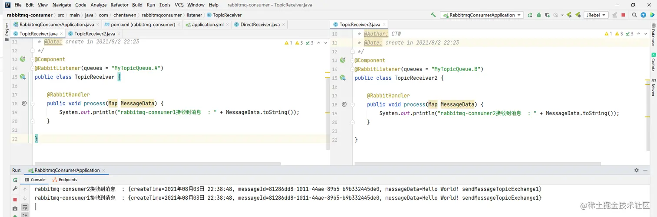
Task: Open the Analyze menu
Action: pyautogui.click(x=98, y=5)
